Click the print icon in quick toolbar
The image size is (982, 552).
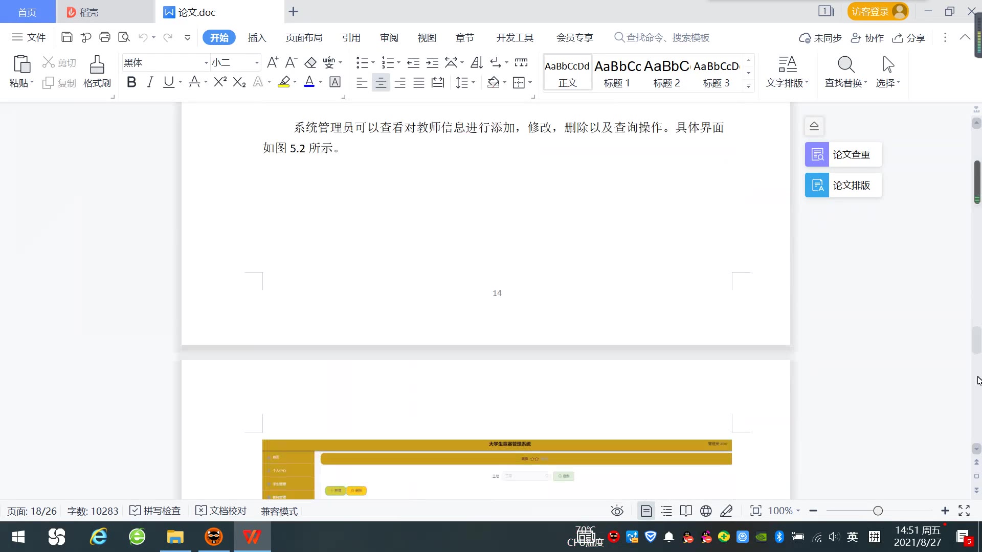[105, 37]
